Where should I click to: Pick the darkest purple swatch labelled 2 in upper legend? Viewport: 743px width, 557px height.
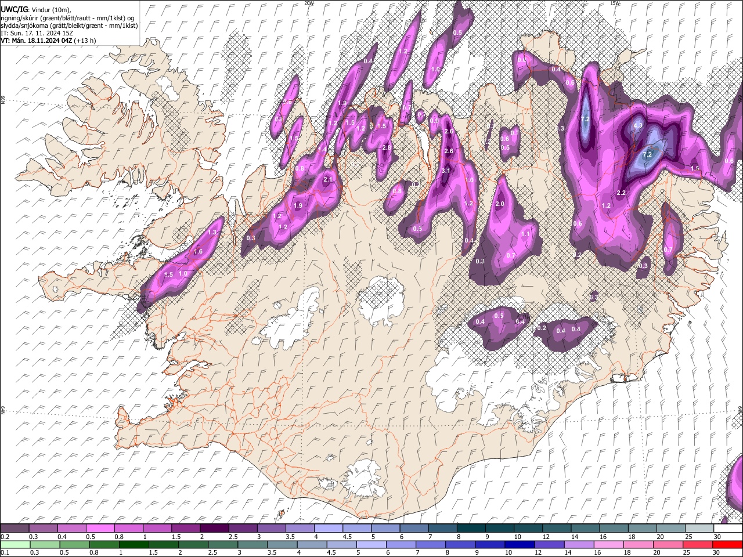[214, 528]
